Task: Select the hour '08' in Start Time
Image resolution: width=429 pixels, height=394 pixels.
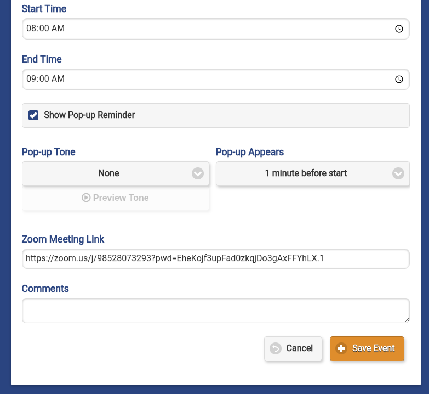Action: tap(31, 29)
